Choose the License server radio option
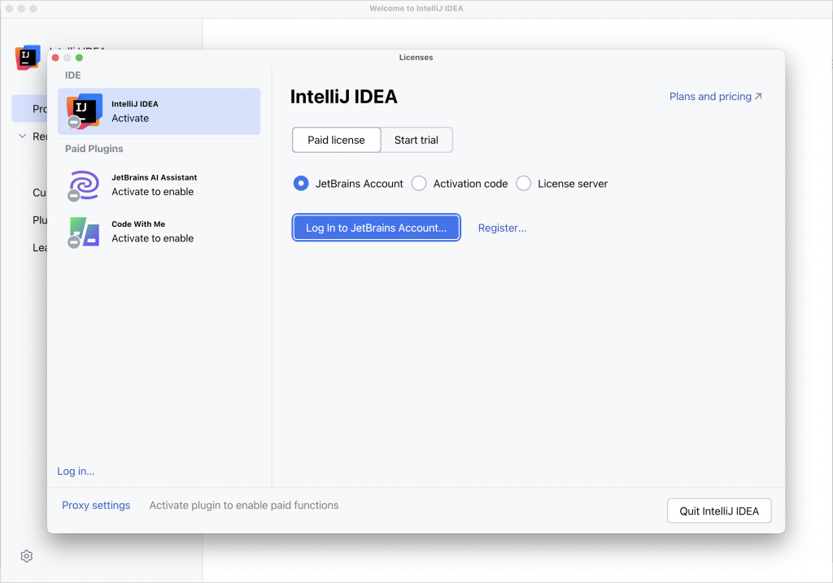The image size is (833, 583). click(523, 184)
